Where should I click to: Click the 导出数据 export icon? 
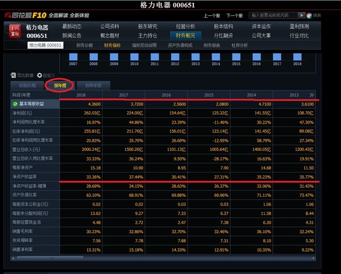[13, 75]
